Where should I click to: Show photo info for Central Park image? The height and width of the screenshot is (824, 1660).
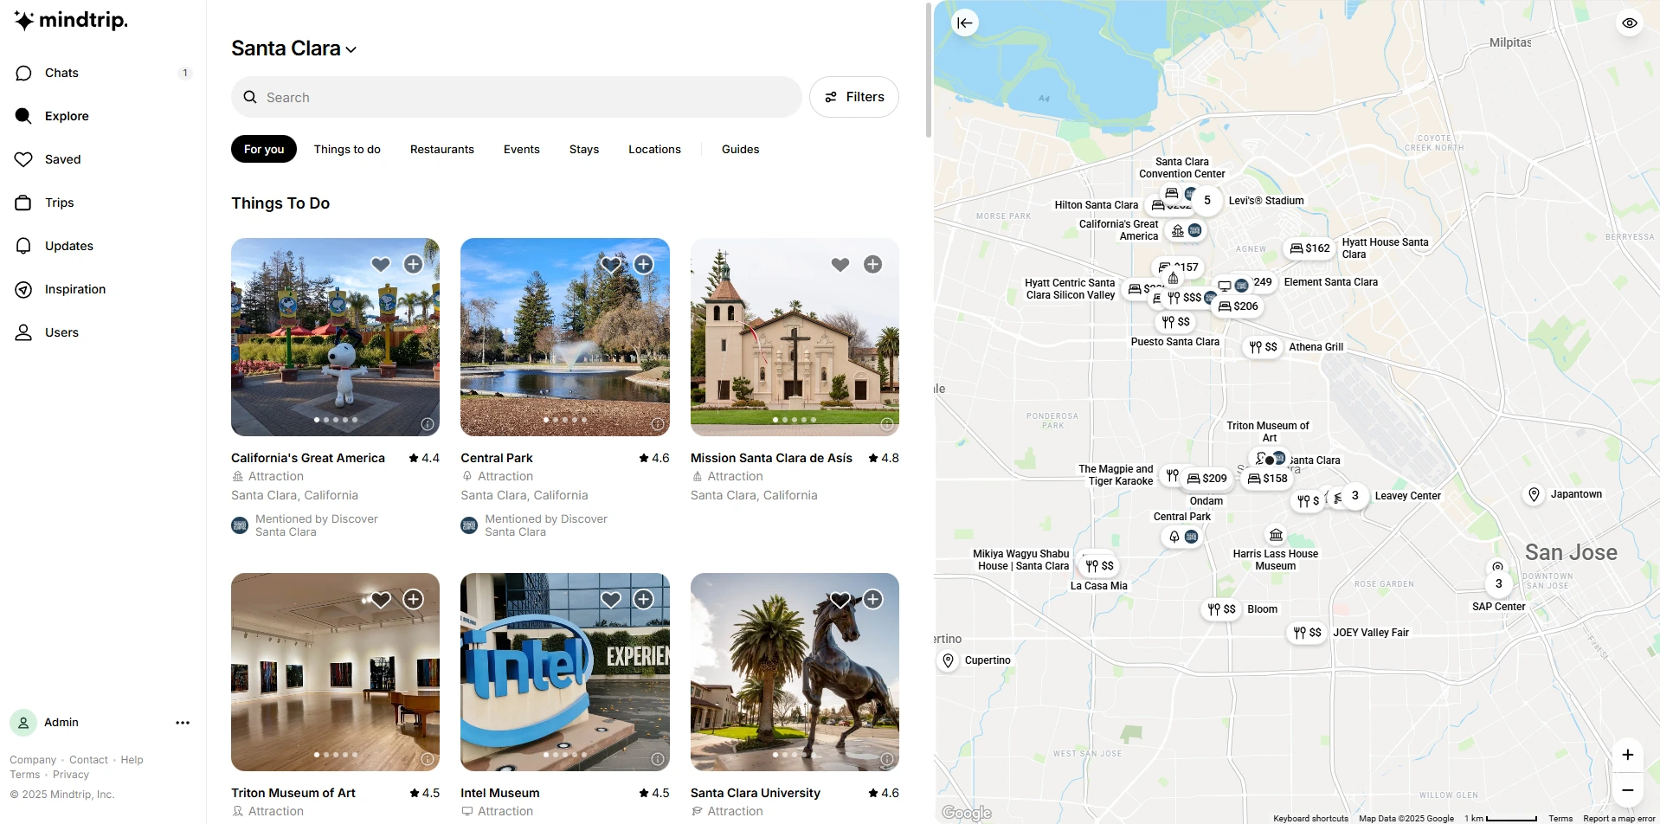658,424
